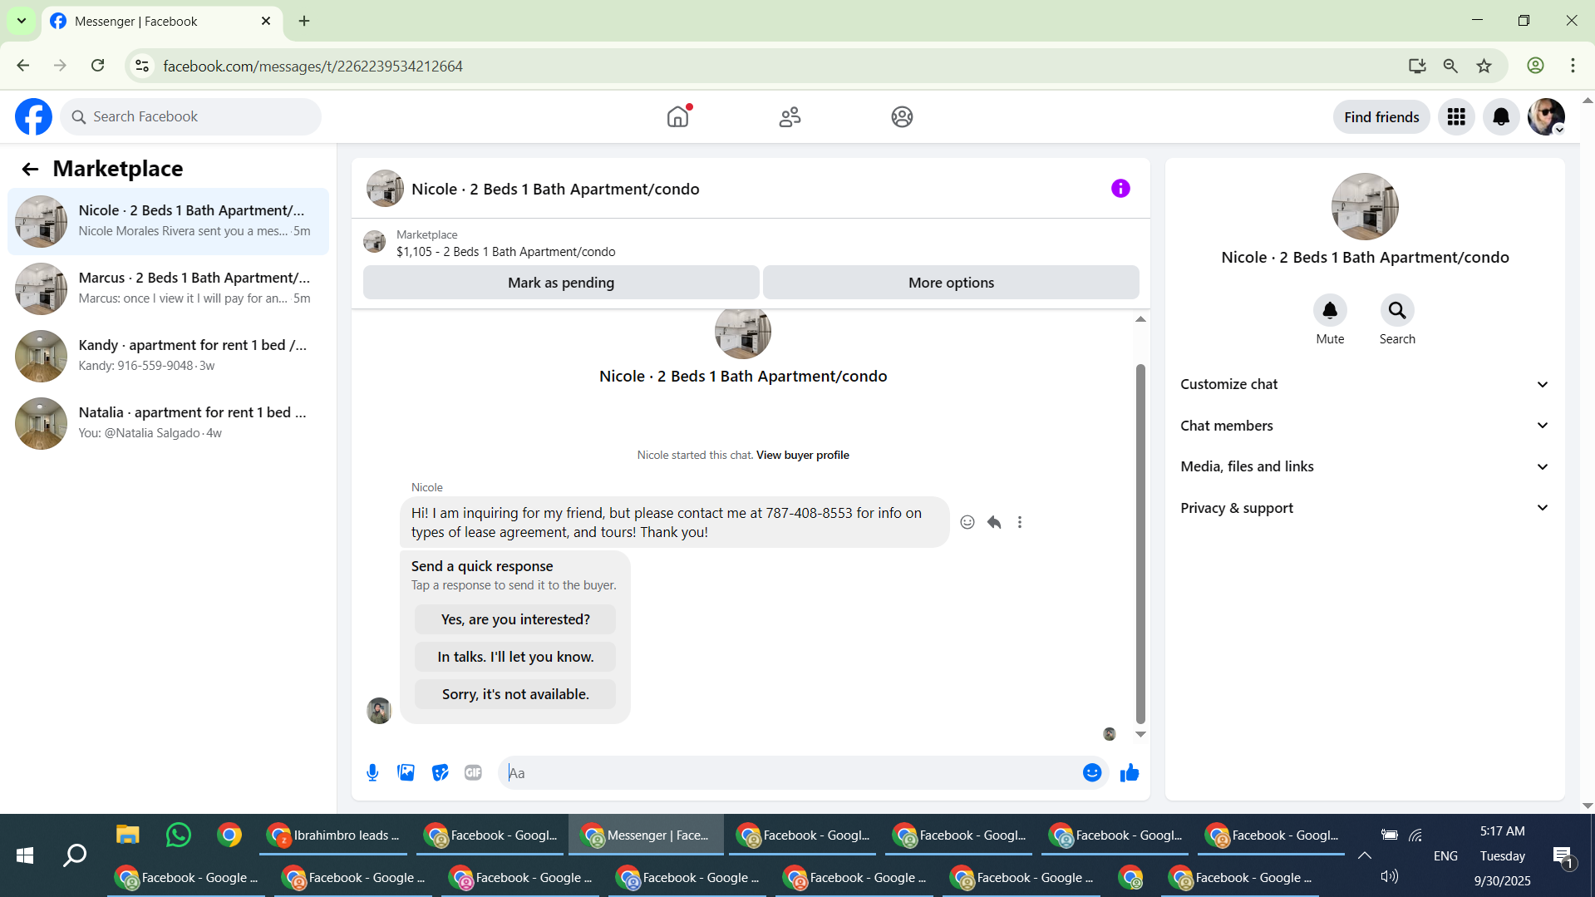Click the Find friends button
1595x897 pixels.
[x=1381, y=117]
